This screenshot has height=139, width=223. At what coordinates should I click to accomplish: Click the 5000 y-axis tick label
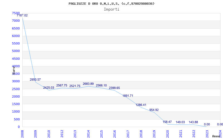(x=16, y=51)
